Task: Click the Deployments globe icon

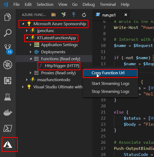Action: [x=37, y=52]
